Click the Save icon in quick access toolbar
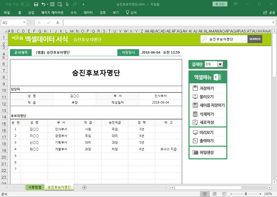The height and width of the screenshot is (197, 277). pos(36,4)
